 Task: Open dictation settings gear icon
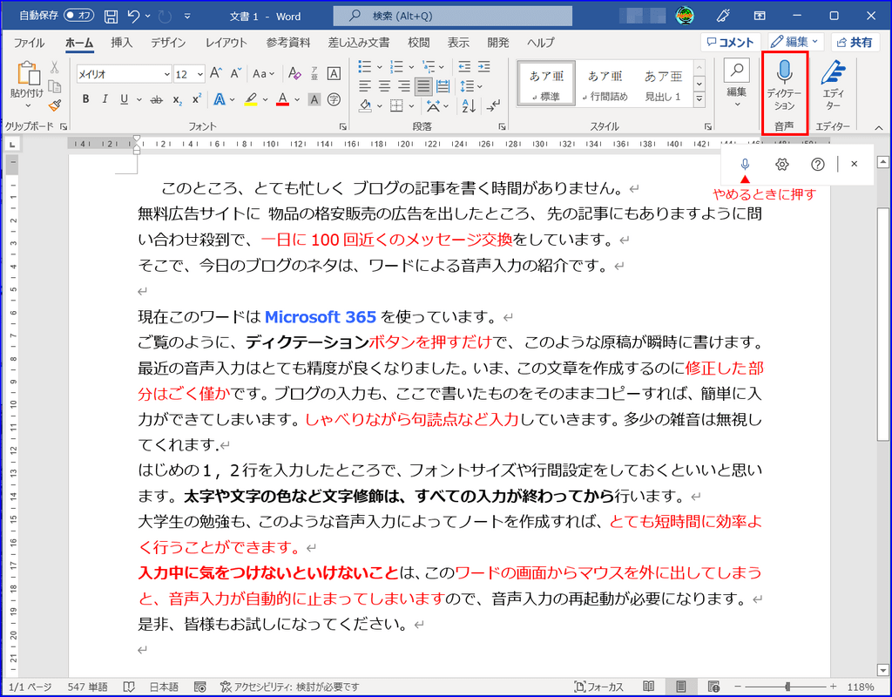tap(781, 164)
